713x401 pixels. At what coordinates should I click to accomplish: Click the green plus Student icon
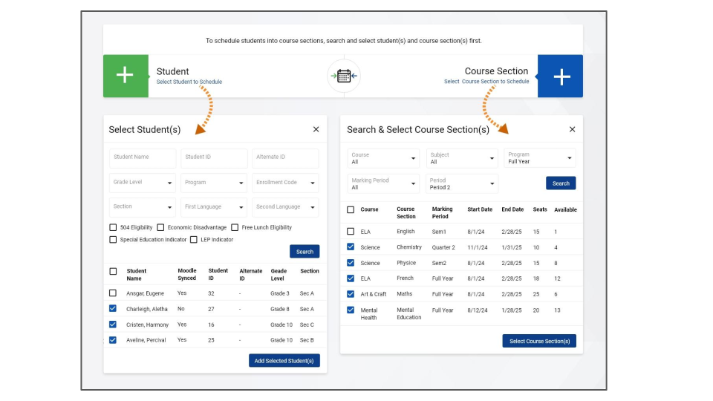126,76
